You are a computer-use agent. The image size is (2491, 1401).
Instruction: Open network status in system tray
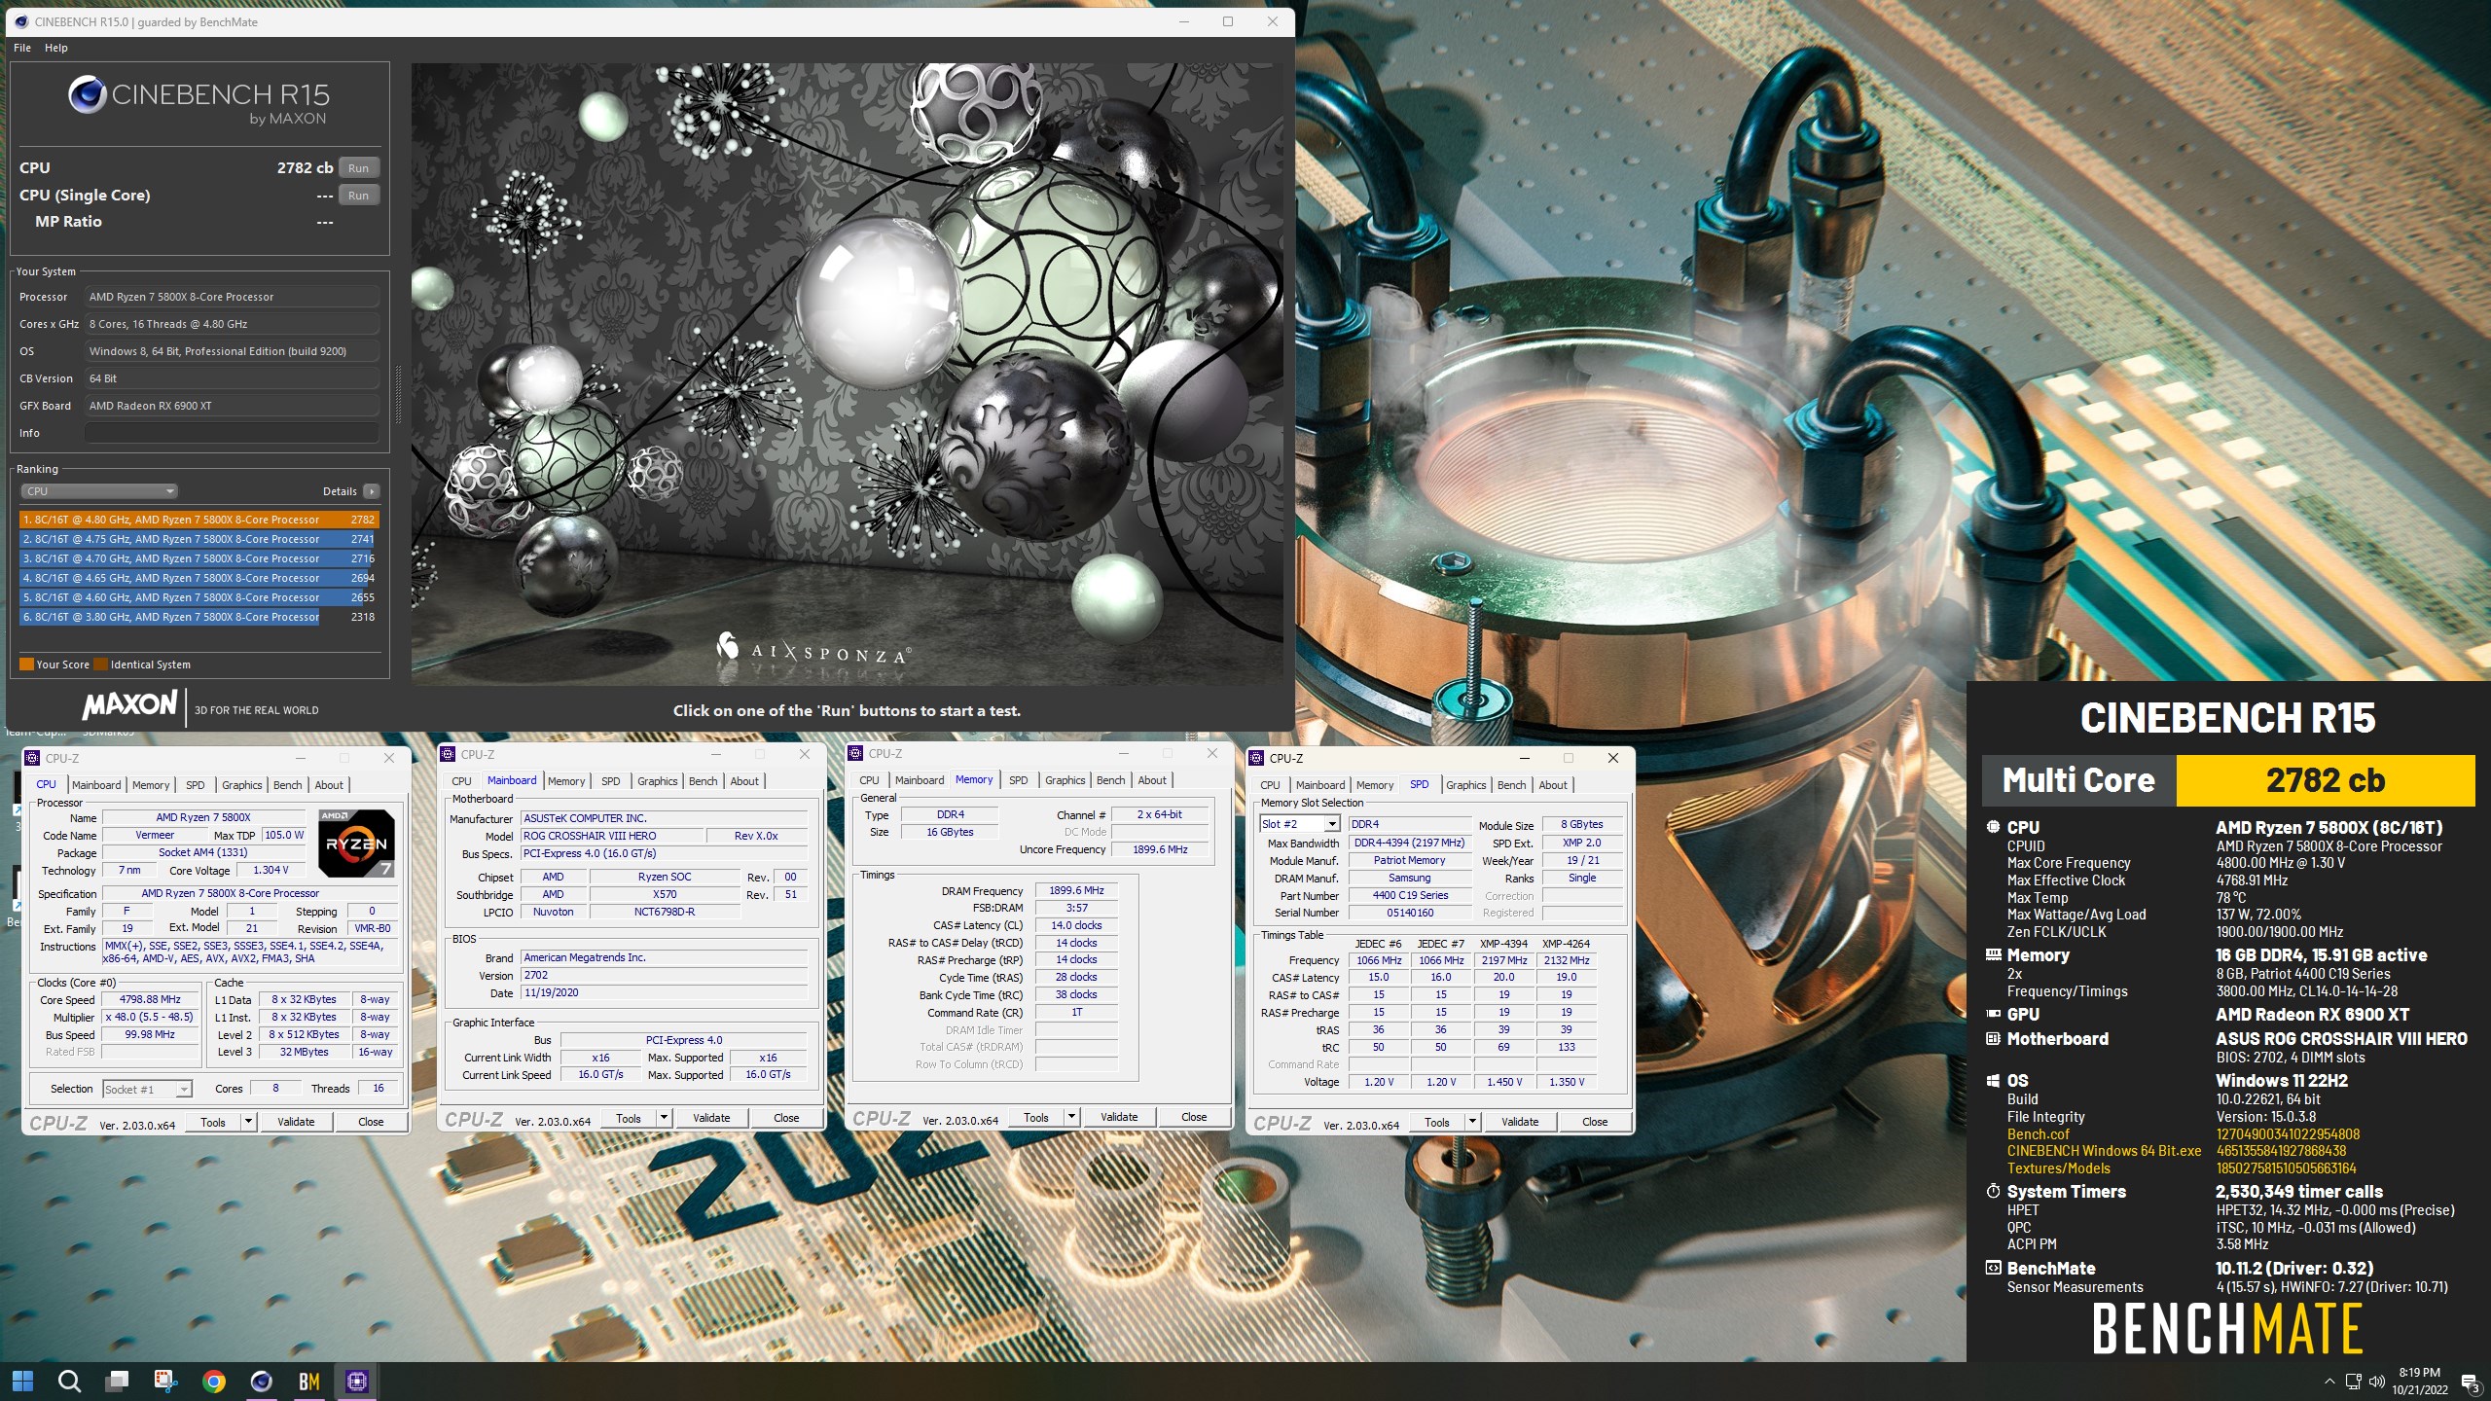click(x=2353, y=1381)
